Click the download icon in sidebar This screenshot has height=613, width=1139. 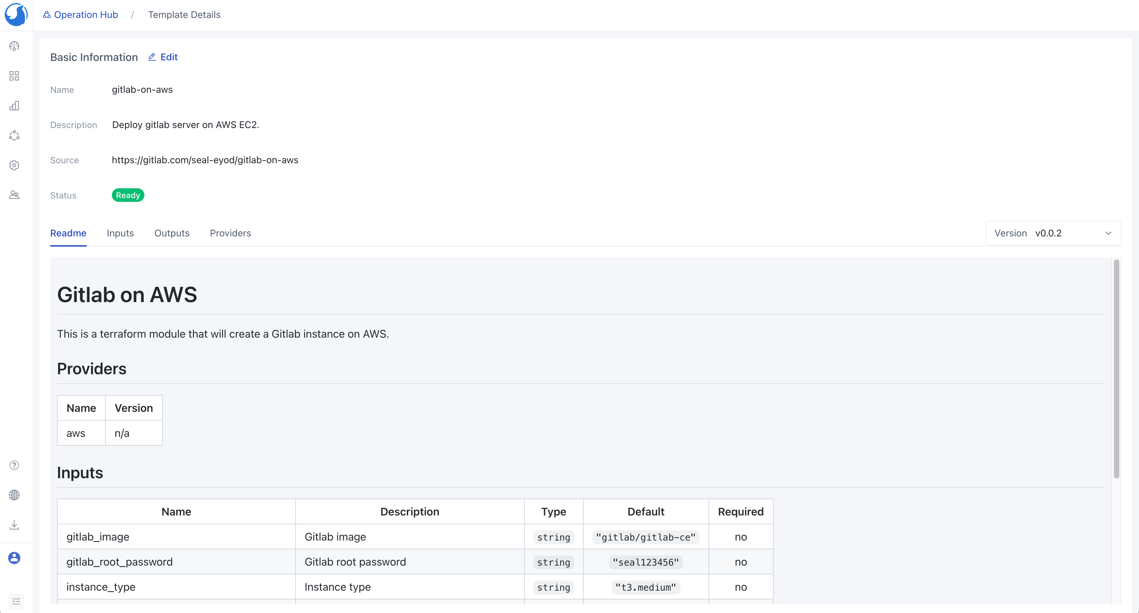tap(14, 525)
